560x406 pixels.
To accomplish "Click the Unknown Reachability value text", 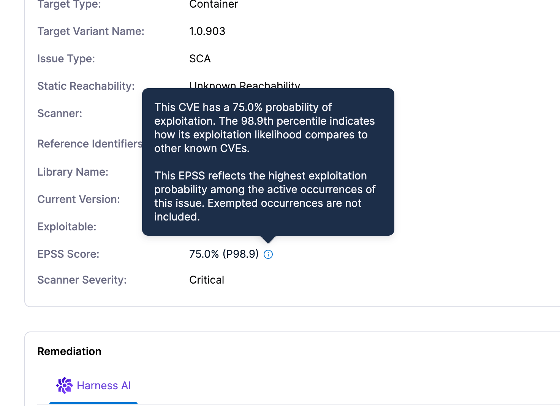I will click(x=245, y=85).
